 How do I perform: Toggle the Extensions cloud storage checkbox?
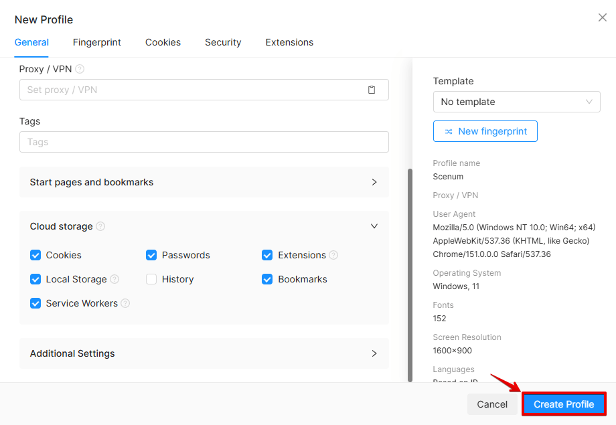coord(267,255)
